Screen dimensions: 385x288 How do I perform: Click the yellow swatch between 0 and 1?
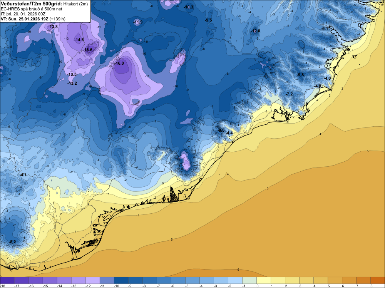[263, 280]
